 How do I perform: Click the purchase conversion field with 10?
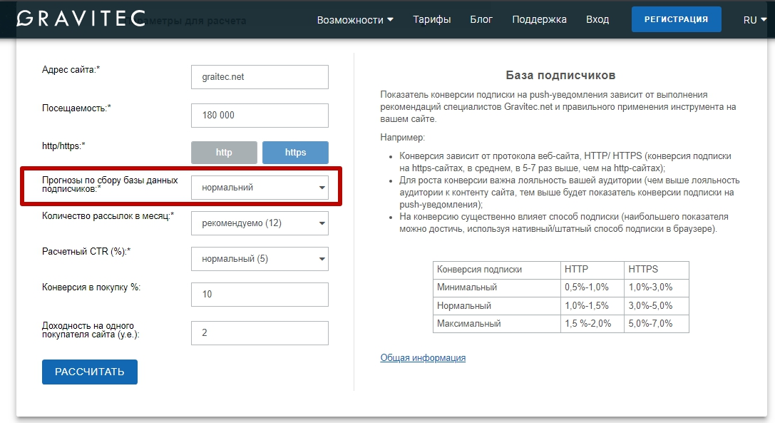click(260, 295)
